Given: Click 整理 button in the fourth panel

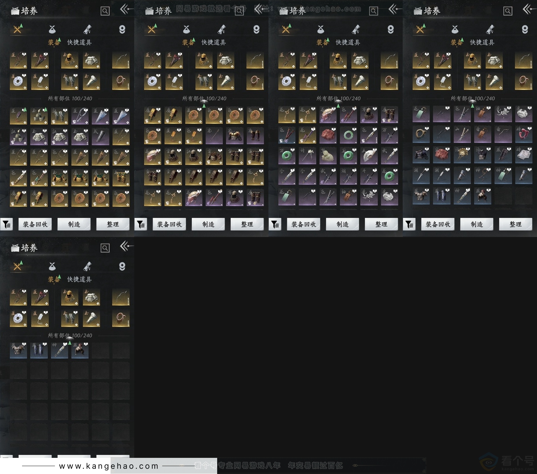Looking at the screenshot, I should tap(516, 224).
